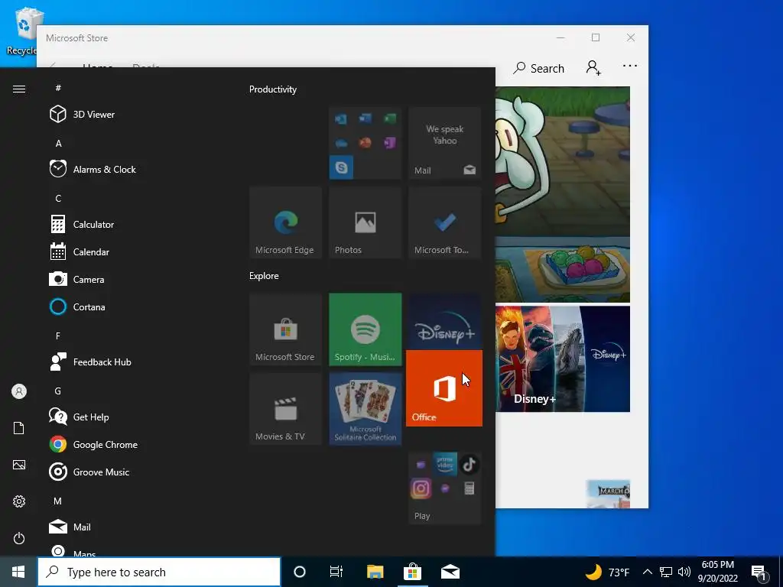Open Google Chrome from app list
The image size is (783, 587).
click(93, 444)
